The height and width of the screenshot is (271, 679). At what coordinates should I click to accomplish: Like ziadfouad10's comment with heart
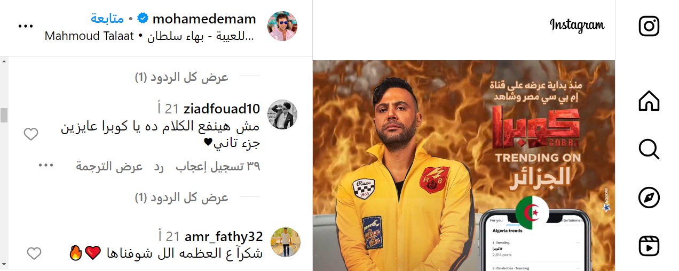pyautogui.click(x=31, y=135)
